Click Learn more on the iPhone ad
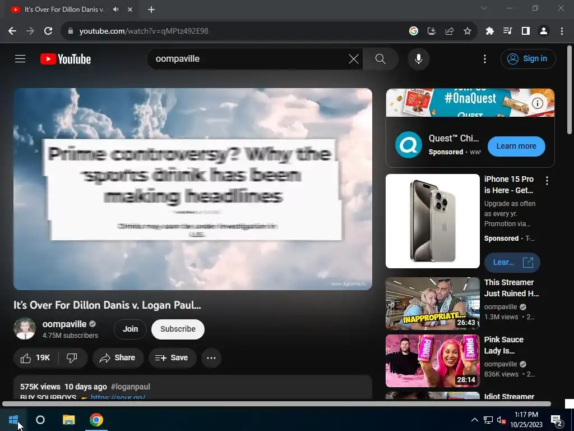The width and height of the screenshot is (574, 431). coord(512,263)
